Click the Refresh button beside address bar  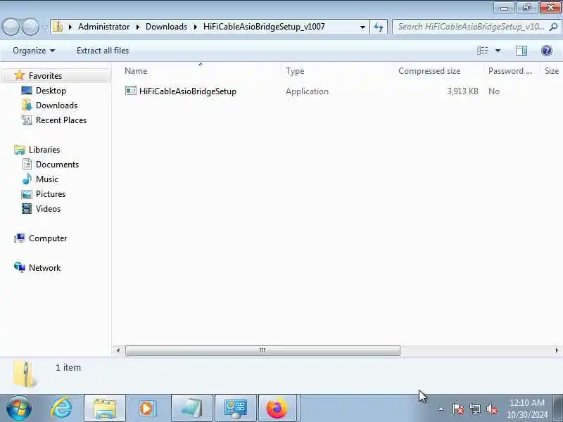coord(379,27)
